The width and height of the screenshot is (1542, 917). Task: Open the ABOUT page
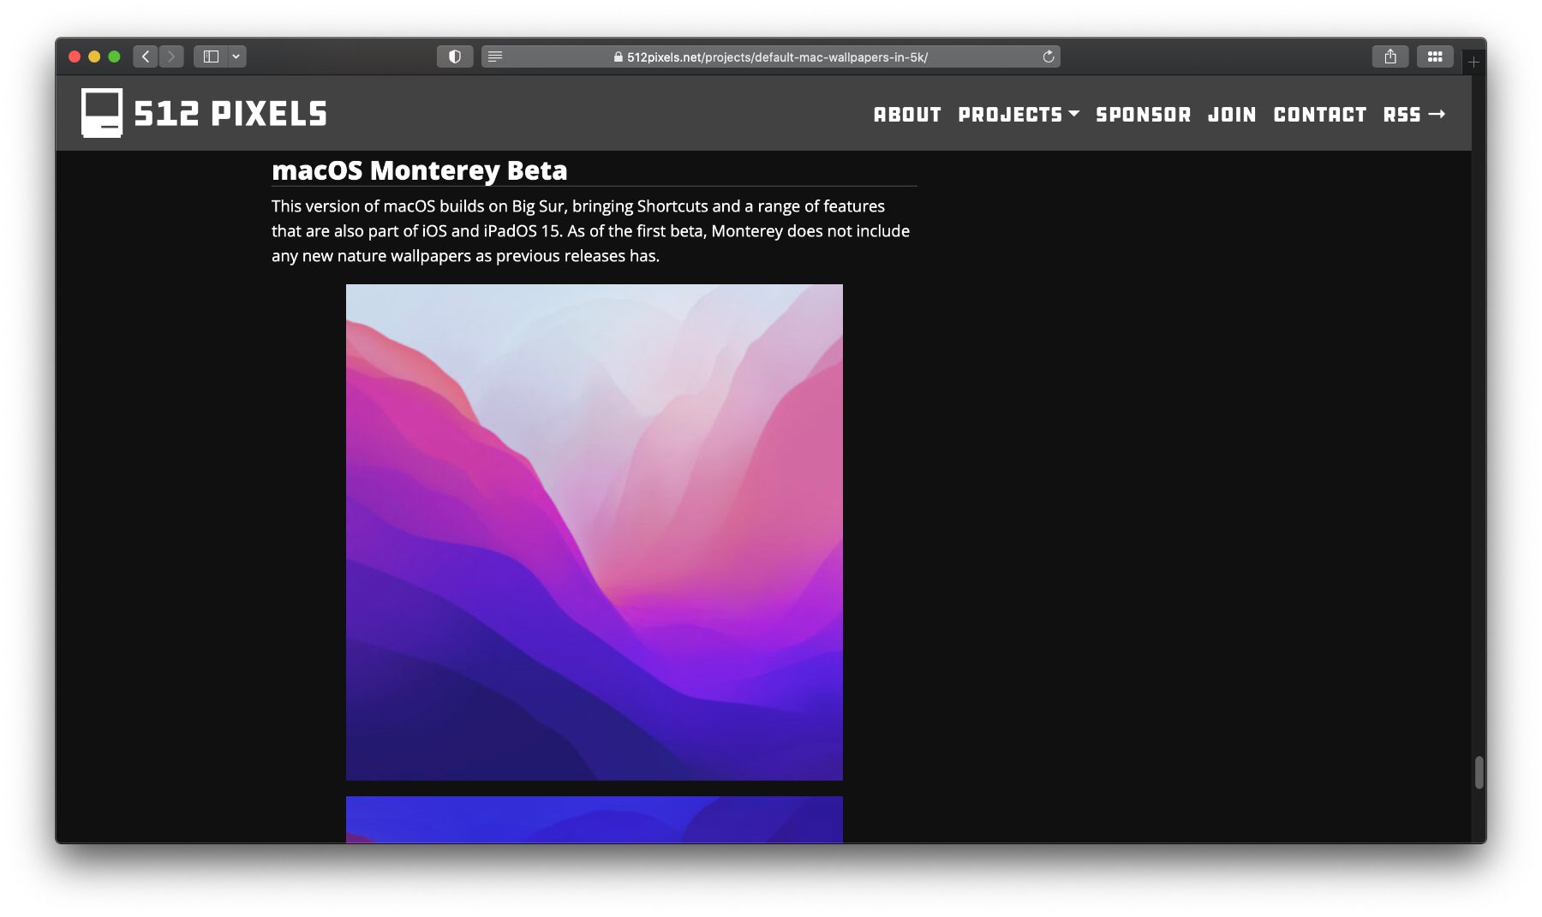tap(907, 115)
